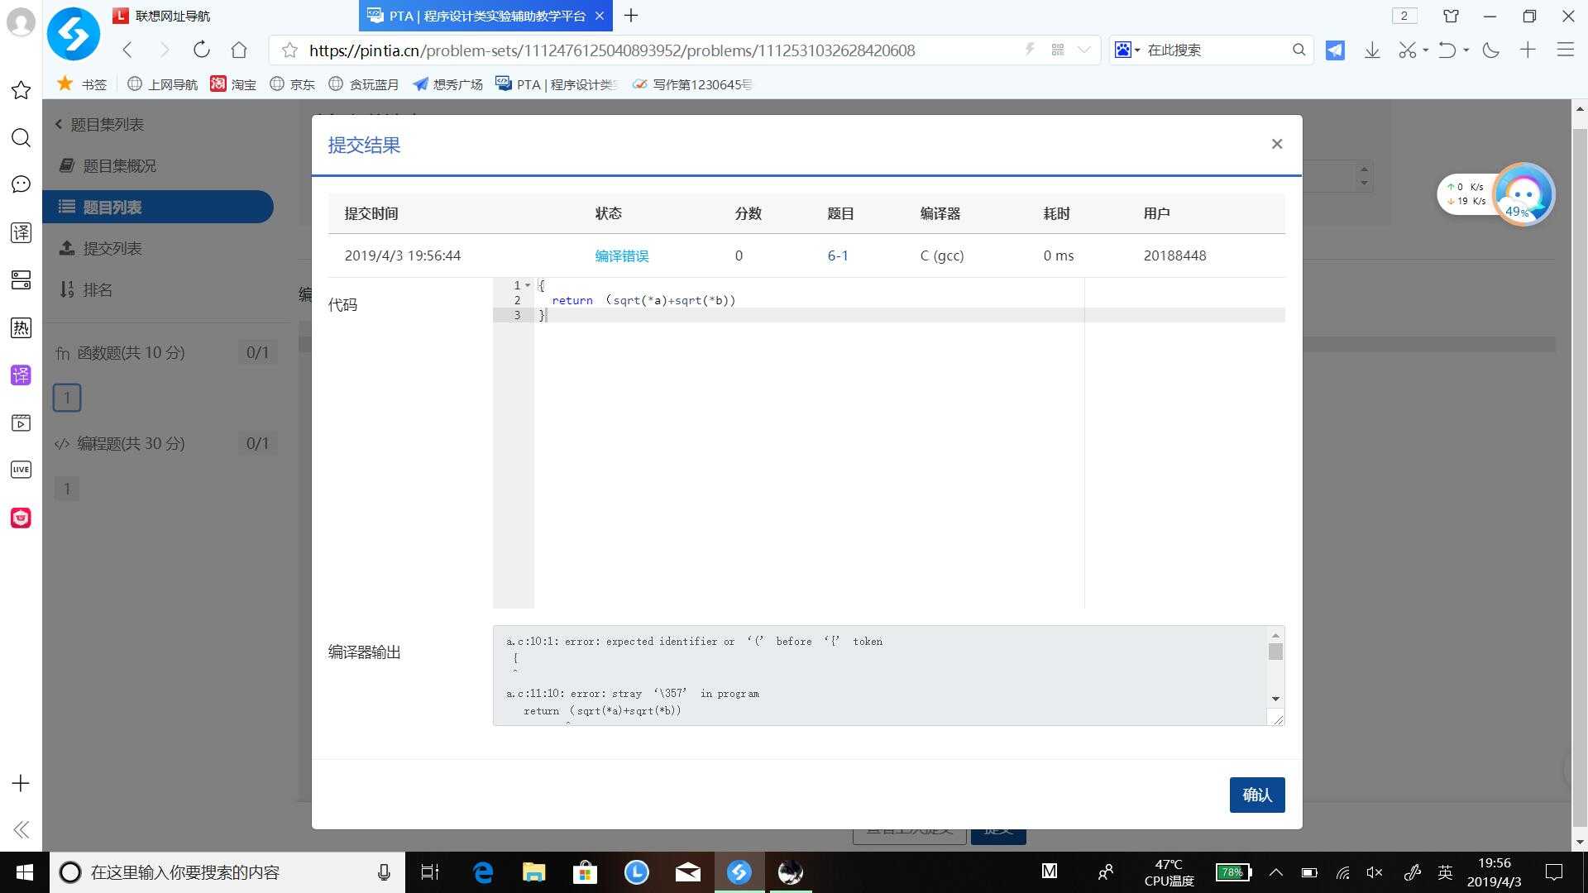Expand the undo tool dropdown arrow
The image size is (1588, 893).
click(x=1466, y=50)
